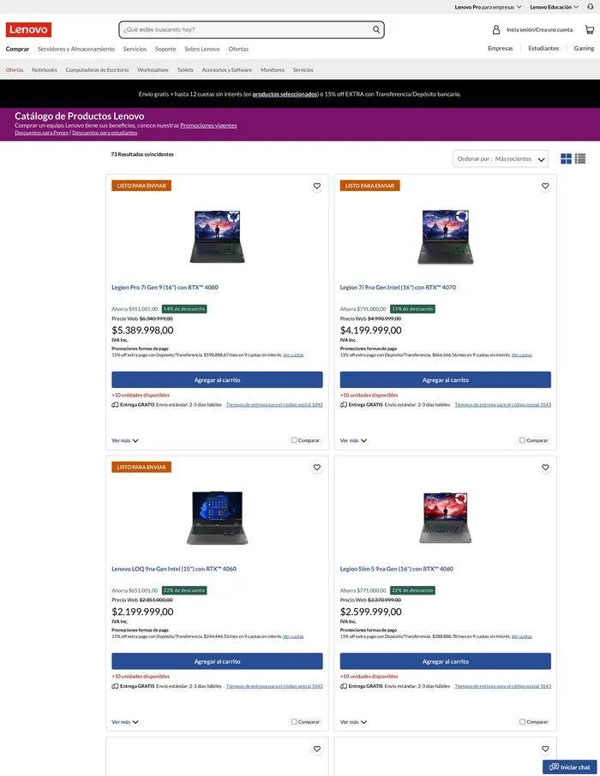Open Legion Pro 7i Gen 9 product title
This screenshot has height=776, width=600.
click(x=165, y=287)
